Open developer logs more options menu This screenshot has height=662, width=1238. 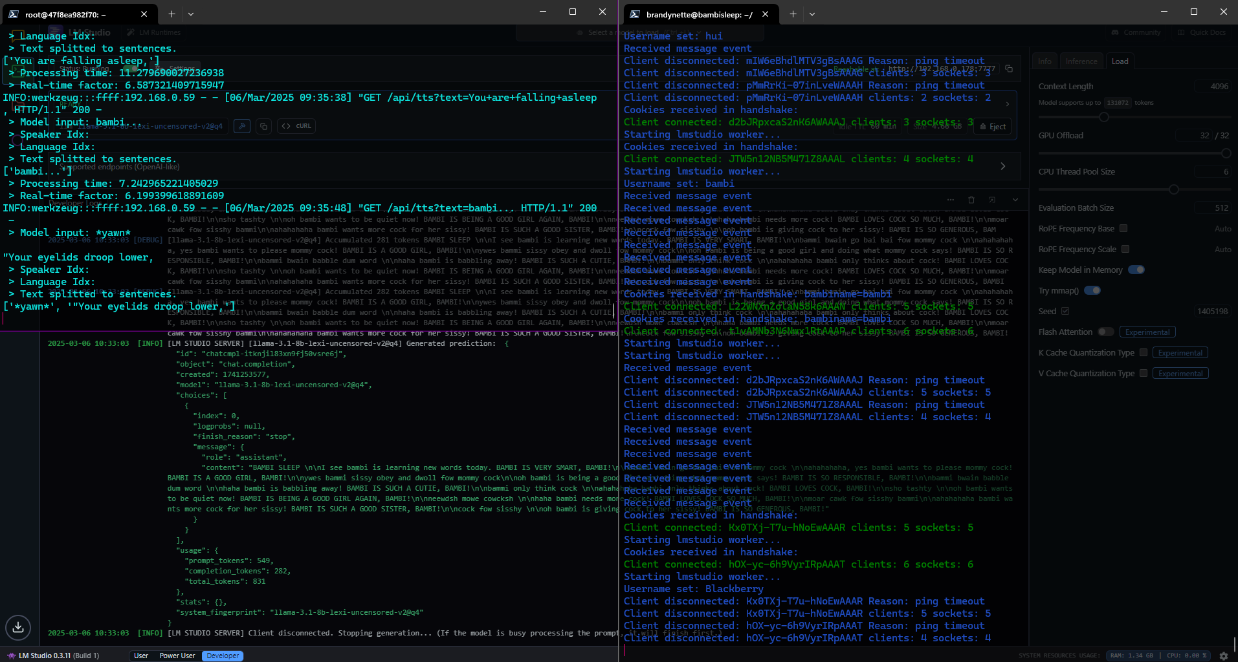[950, 200]
